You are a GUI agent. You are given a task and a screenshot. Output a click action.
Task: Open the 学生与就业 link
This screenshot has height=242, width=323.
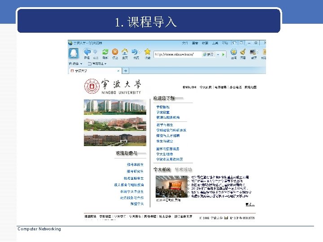point(165,141)
